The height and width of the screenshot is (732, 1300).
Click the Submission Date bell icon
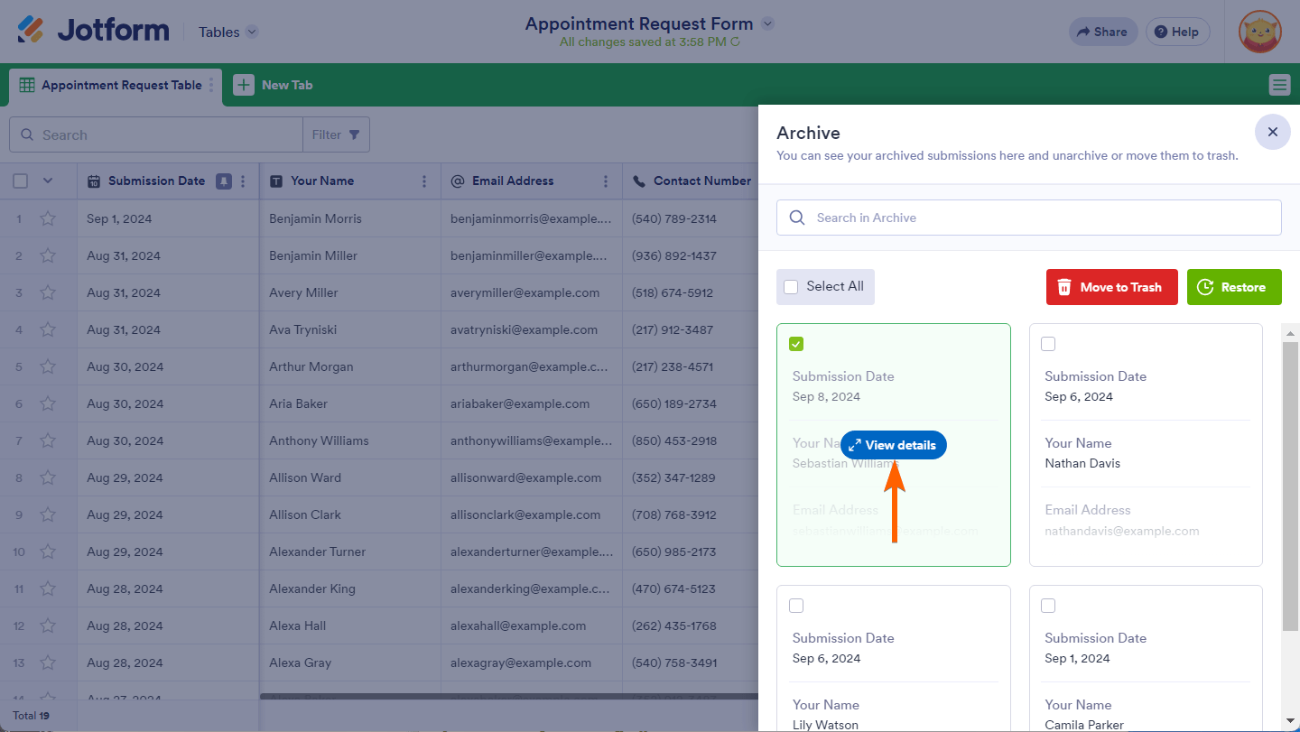(x=223, y=181)
